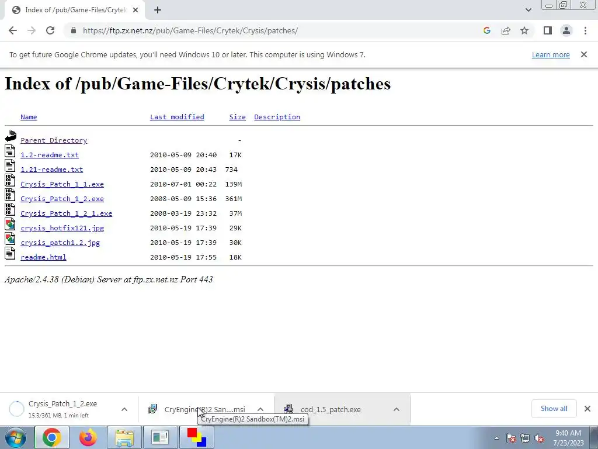Click Chrome icon in taskbar
The height and width of the screenshot is (449, 598).
[52, 437]
